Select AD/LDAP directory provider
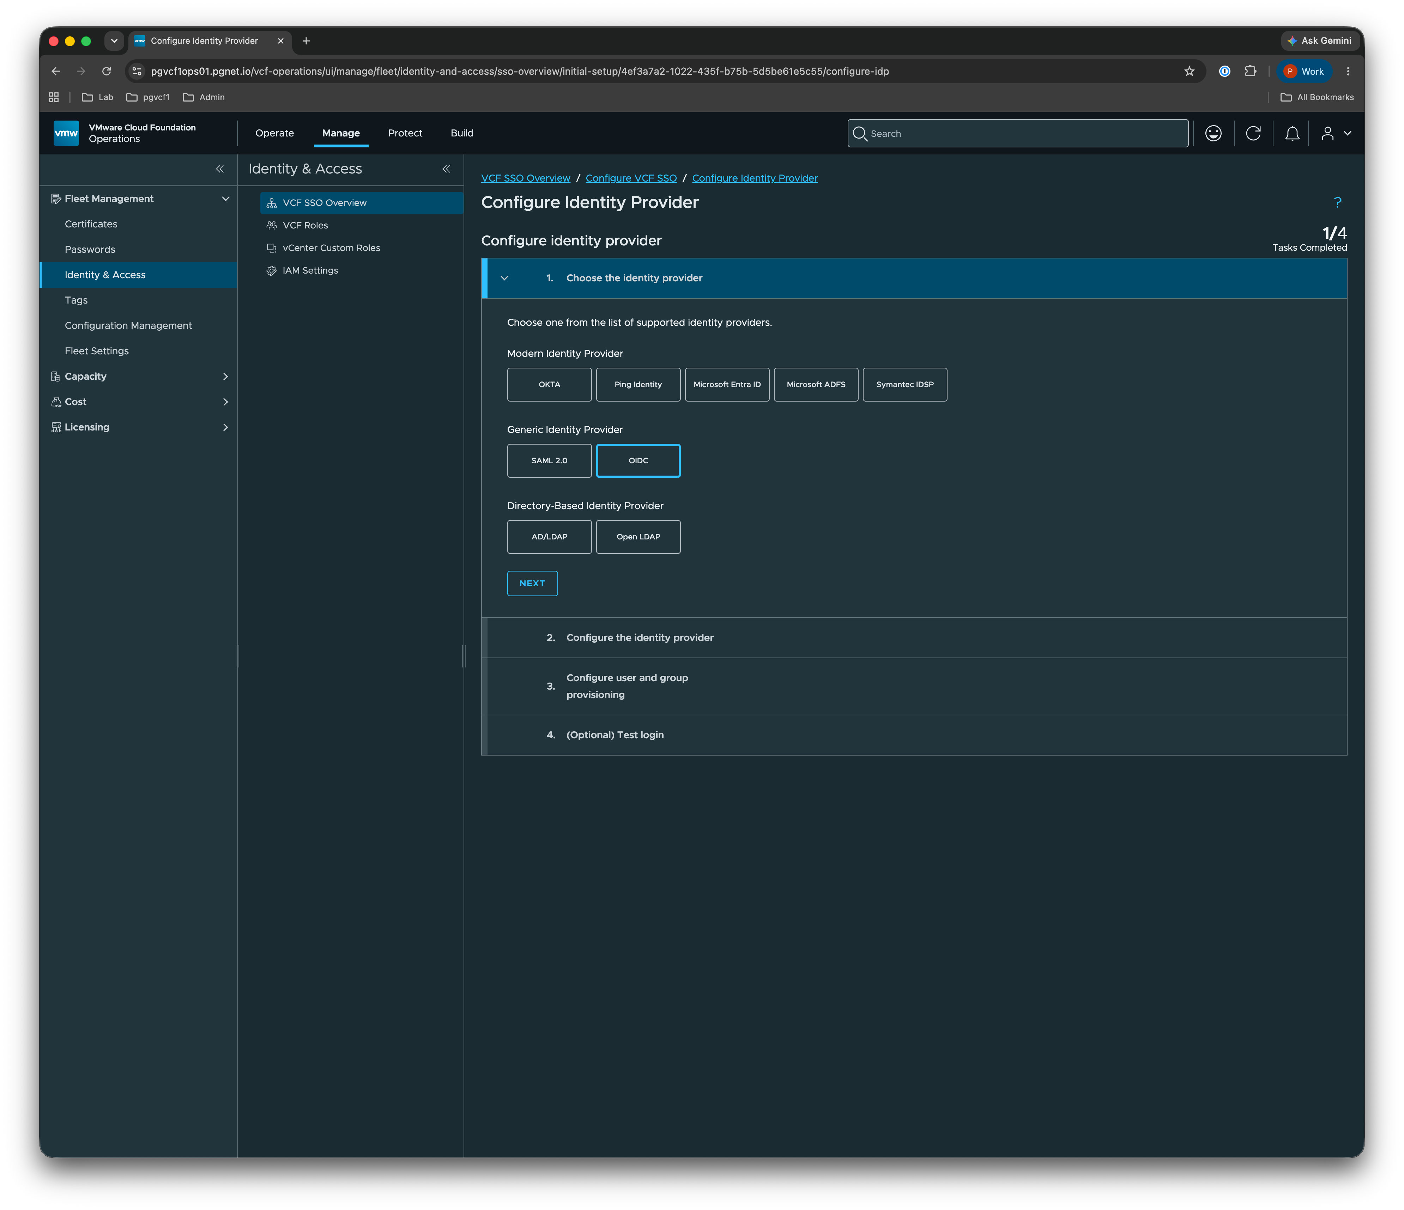This screenshot has width=1404, height=1210. (549, 537)
